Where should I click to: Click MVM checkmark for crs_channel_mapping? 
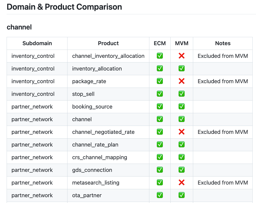pos(182,157)
